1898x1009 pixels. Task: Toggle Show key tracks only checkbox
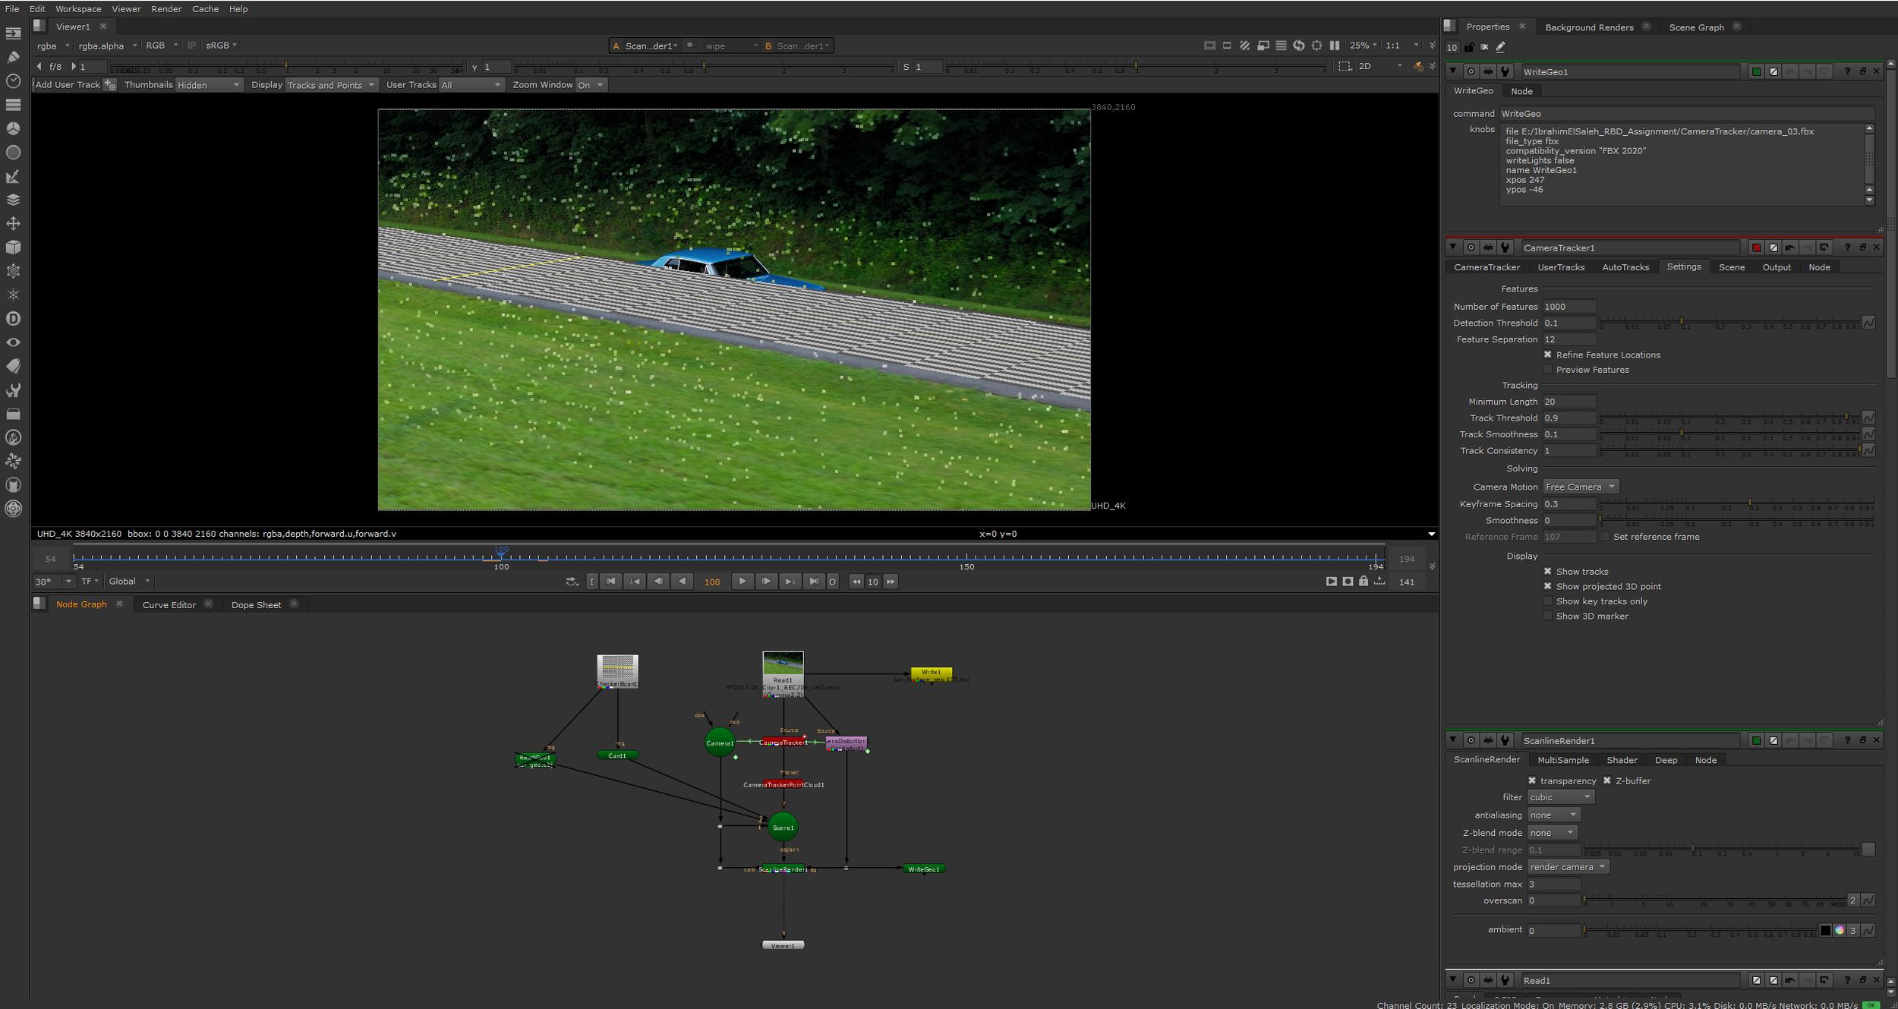click(1547, 601)
